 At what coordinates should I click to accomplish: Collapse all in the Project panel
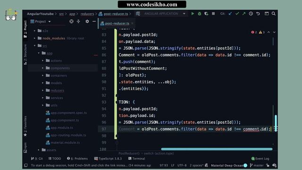tap(78, 21)
